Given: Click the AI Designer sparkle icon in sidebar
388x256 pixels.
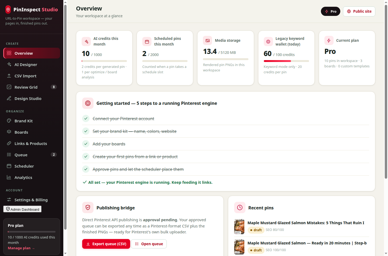Looking at the screenshot, I should click(9, 64).
